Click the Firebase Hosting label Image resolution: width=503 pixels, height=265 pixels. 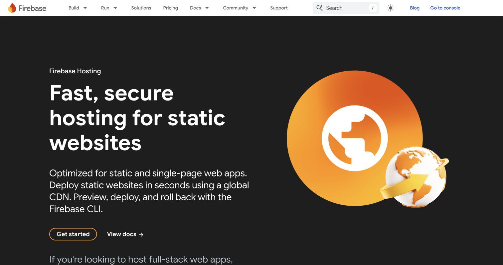(75, 71)
